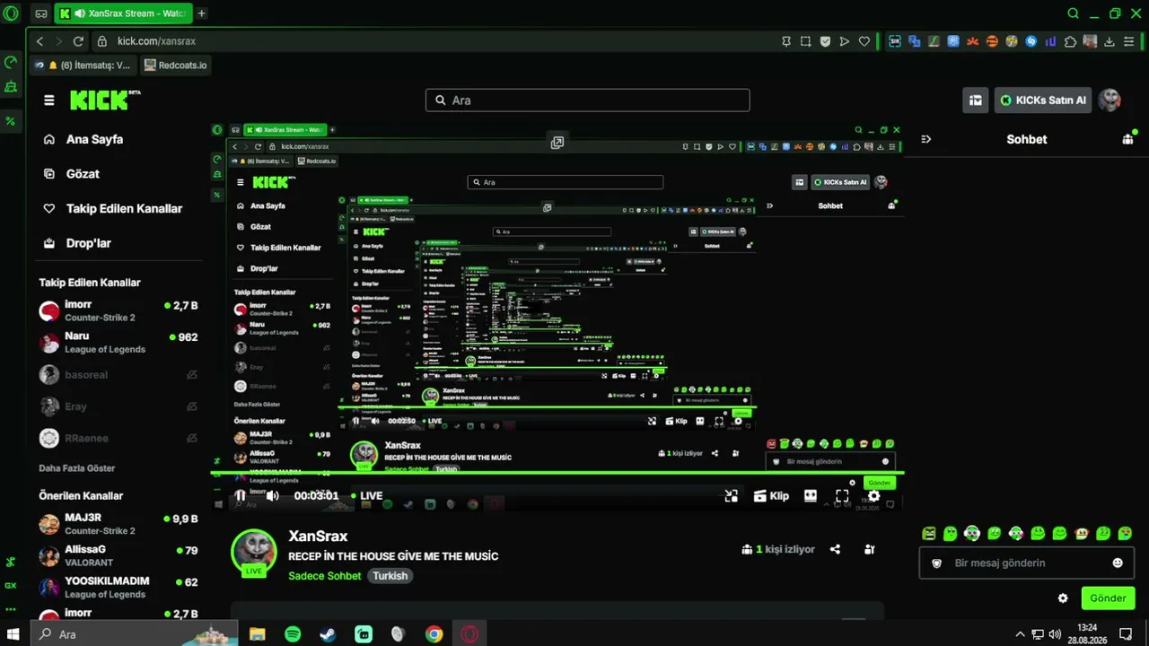
Task: Mute the stream volume
Action: point(273,495)
